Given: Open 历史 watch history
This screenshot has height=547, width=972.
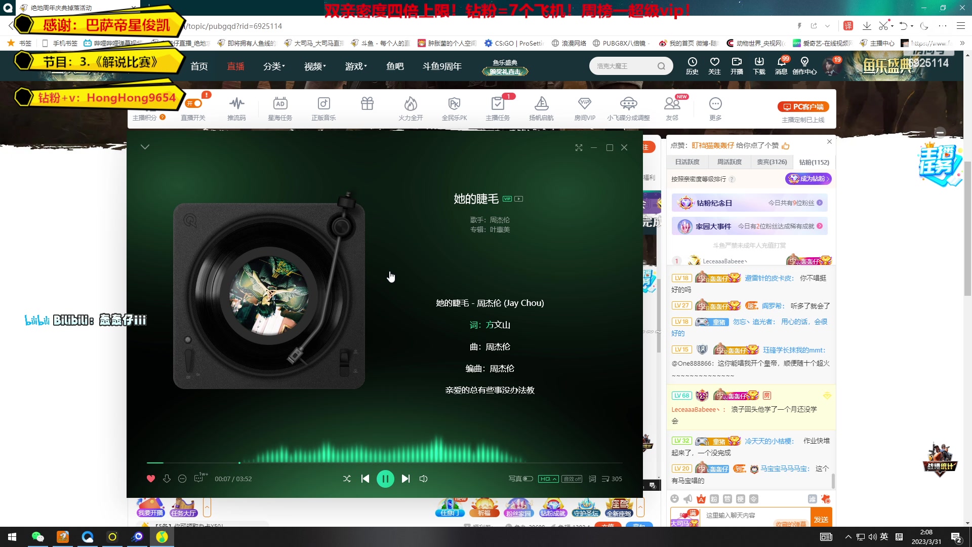Looking at the screenshot, I should click(692, 66).
